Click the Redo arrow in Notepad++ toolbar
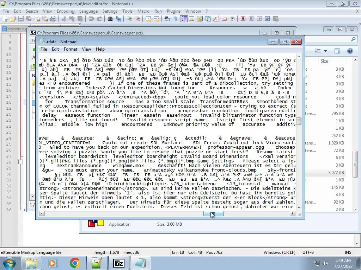Screen dimensions: 361x270 click(99, 19)
